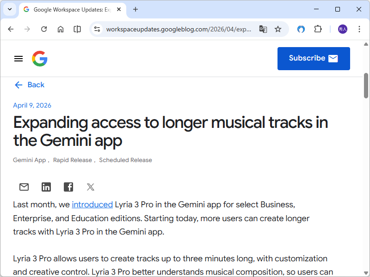
Task: Bookmark this page with the star
Action: (x=278, y=29)
